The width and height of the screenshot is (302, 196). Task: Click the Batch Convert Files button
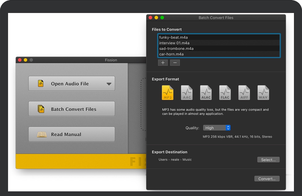click(x=72, y=109)
